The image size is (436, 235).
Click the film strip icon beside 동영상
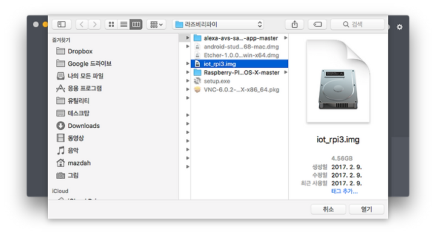click(x=61, y=138)
